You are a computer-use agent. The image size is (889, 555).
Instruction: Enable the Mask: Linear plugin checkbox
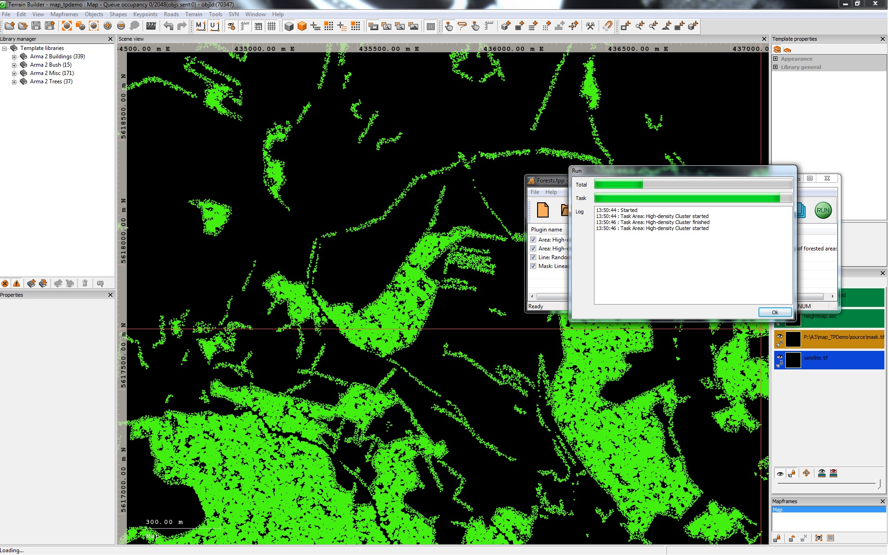[x=533, y=266]
